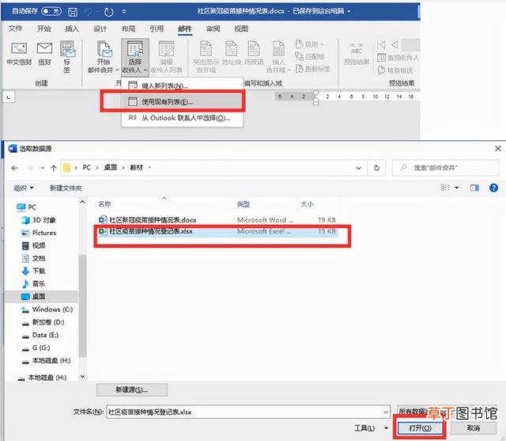Open the 组织 menu
The height and width of the screenshot is (441, 506).
point(24,188)
